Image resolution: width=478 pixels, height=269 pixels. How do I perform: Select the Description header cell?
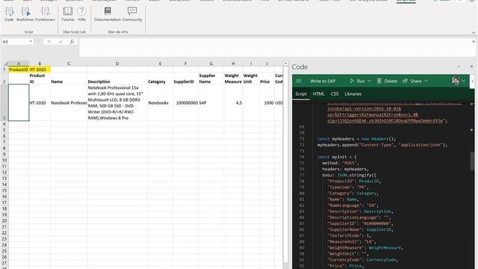[117, 78]
